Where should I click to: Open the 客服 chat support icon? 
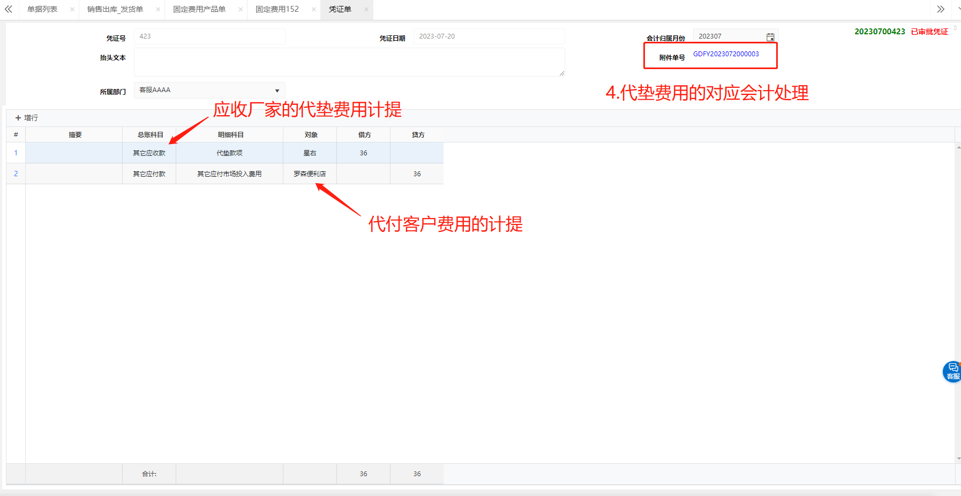pos(952,371)
